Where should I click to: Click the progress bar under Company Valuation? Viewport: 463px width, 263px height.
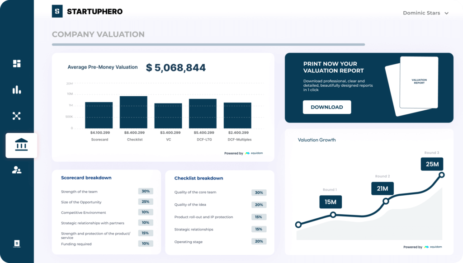point(209,44)
